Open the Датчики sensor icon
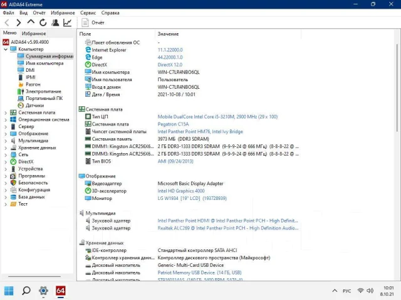 [21, 106]
